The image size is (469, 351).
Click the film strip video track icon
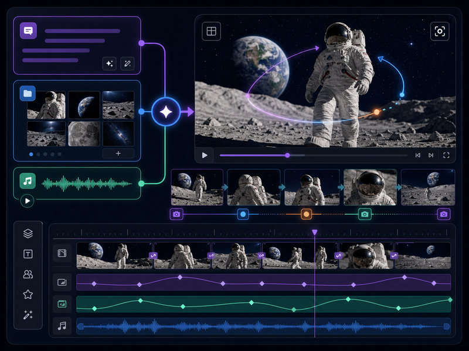(x=62, y=253)
